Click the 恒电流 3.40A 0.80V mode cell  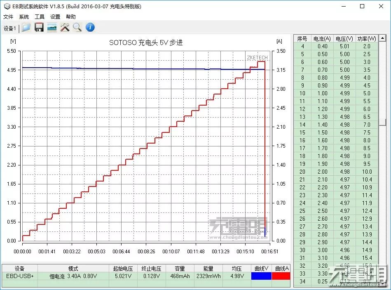tap(73, 276)
